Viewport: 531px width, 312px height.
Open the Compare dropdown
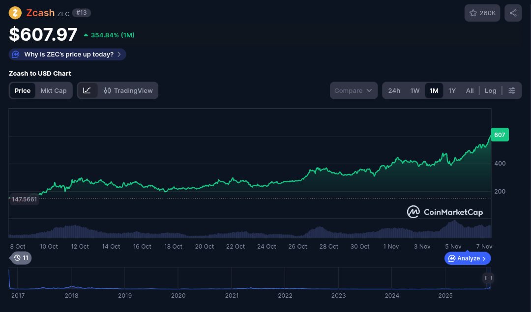[x=354, y=91]
